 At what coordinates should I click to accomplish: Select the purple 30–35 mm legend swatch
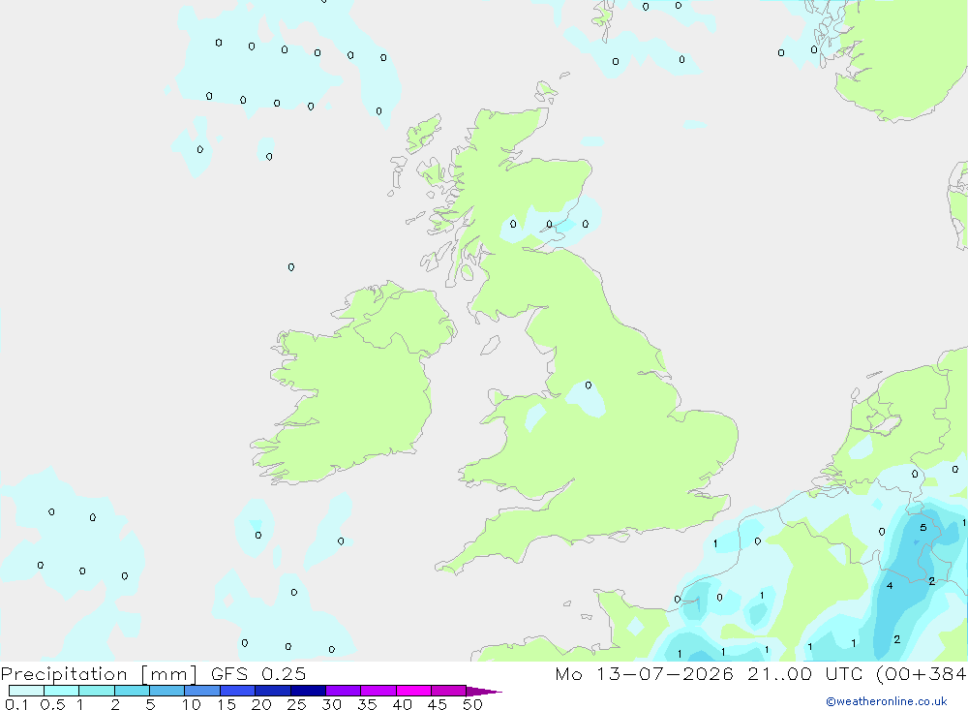point(343,691)
